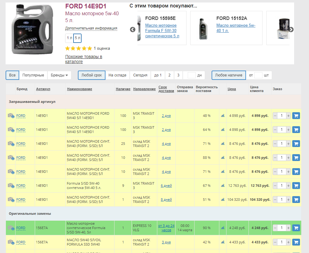Viewport: 309px width, 253px height.
Task: Filter delivery up to 2 days
Action: [169, 75]
